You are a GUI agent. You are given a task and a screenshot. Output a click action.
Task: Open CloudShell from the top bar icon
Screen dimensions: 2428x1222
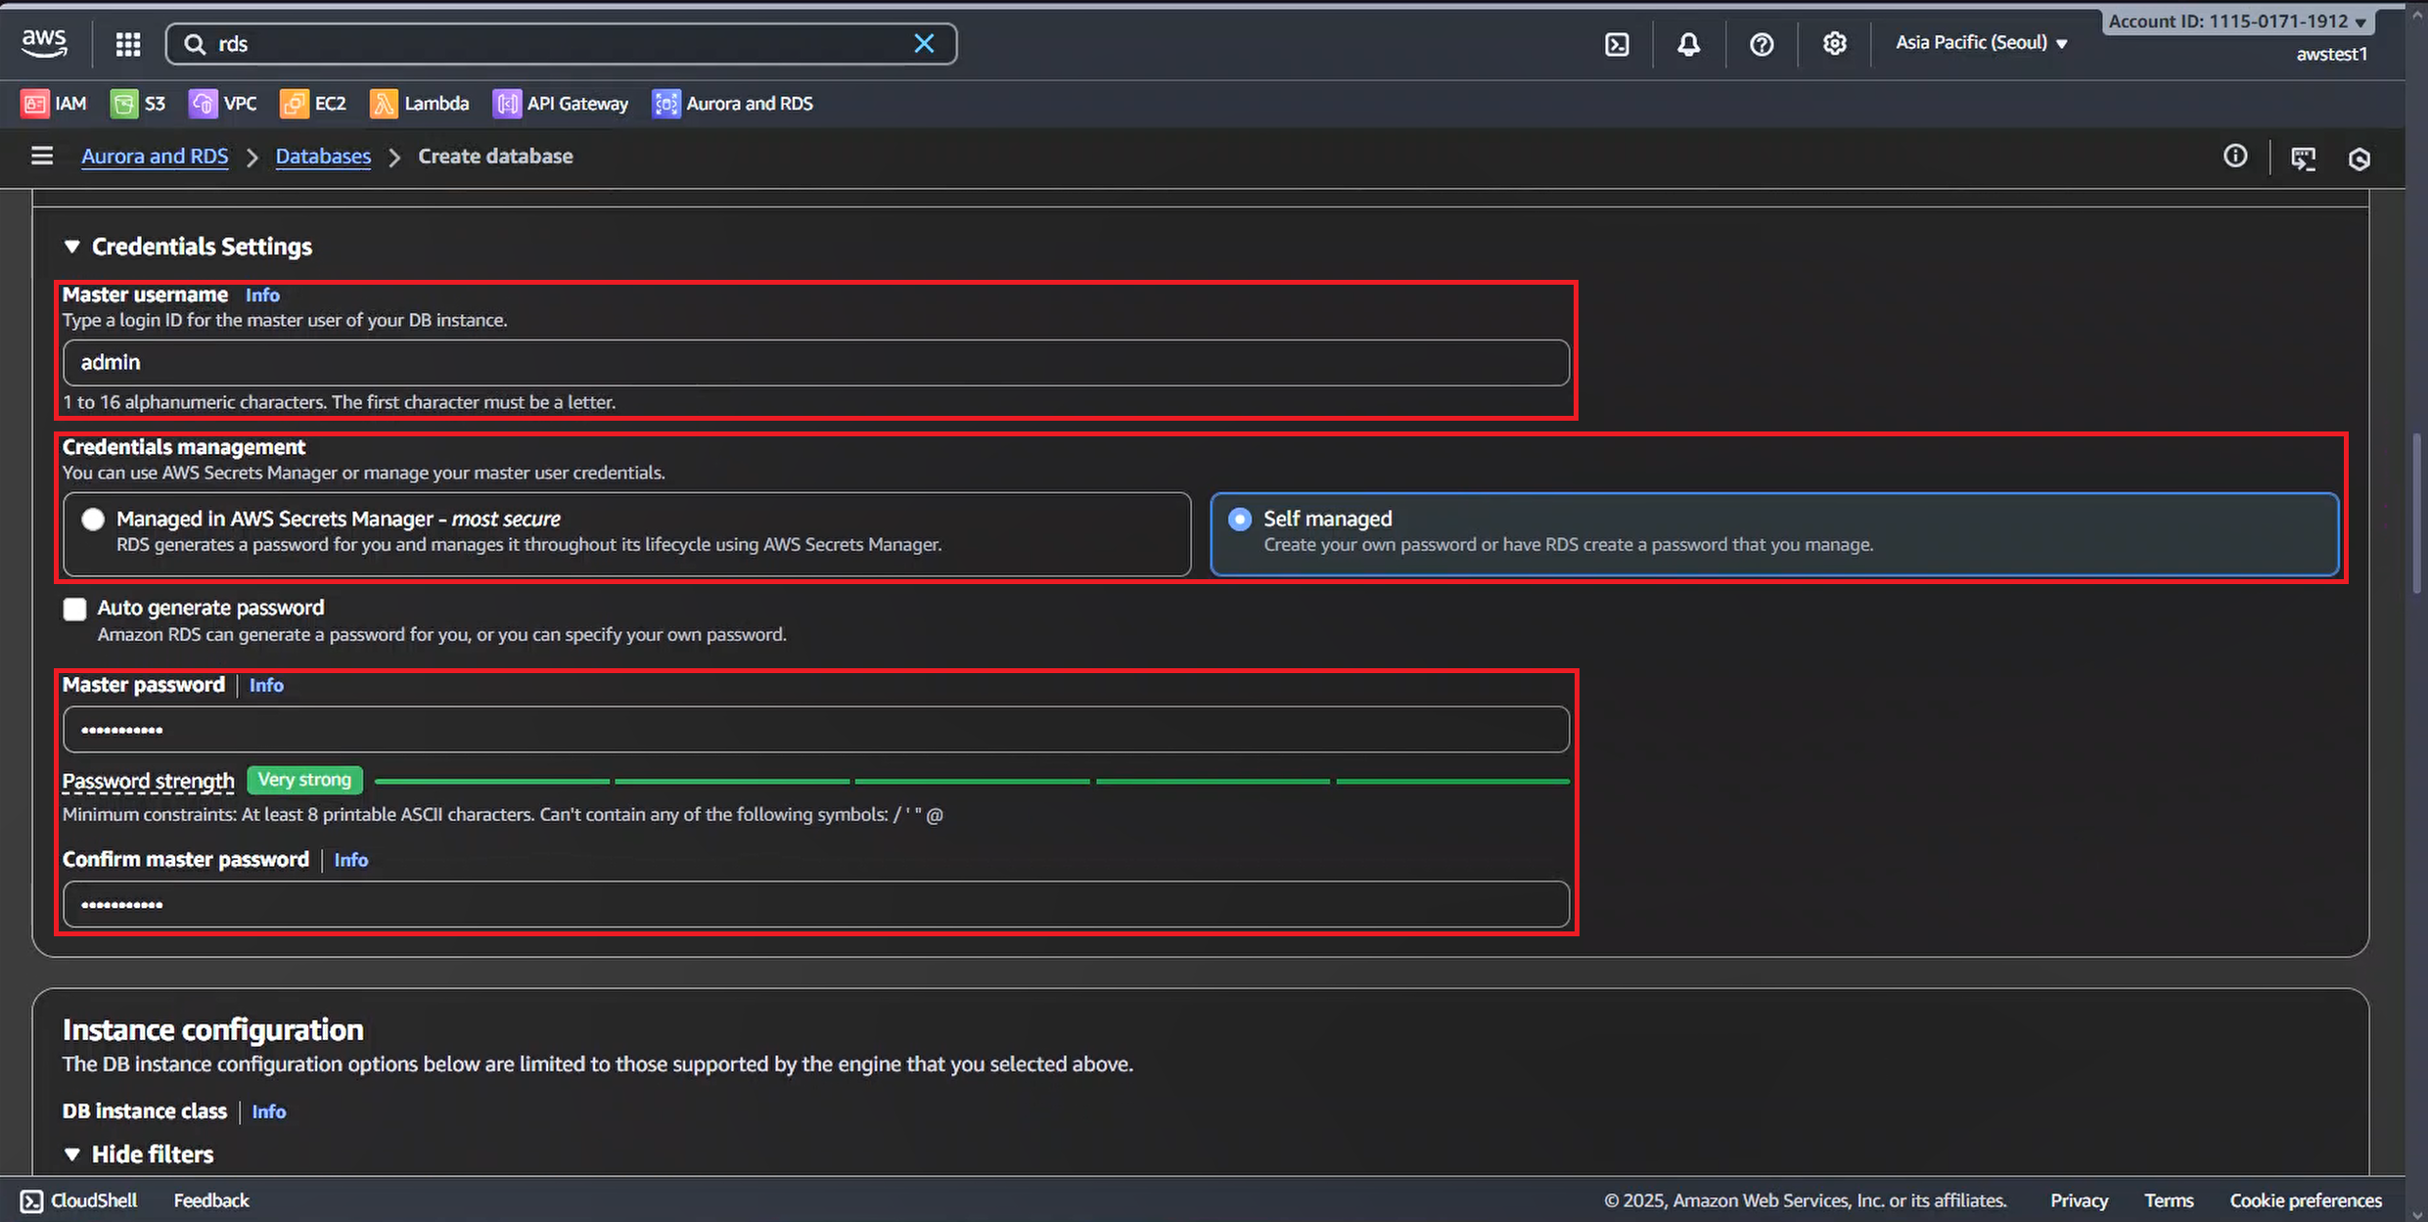click(1617, 44)
